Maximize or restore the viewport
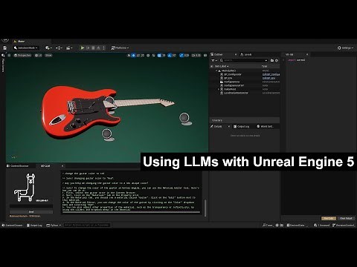Image resolution: width=357 pixels, height=267 pixels. tap(205, 55)
